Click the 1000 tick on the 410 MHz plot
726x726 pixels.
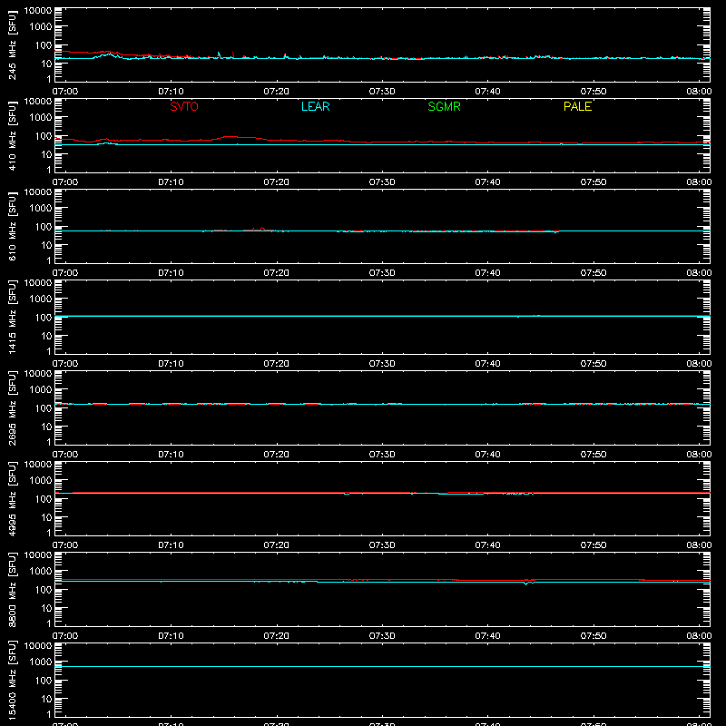point(41,118)
